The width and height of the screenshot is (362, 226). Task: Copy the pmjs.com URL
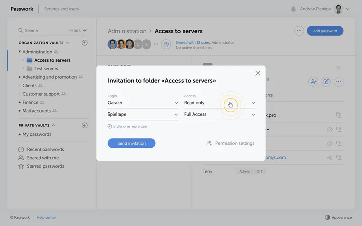tap(339, 157)
